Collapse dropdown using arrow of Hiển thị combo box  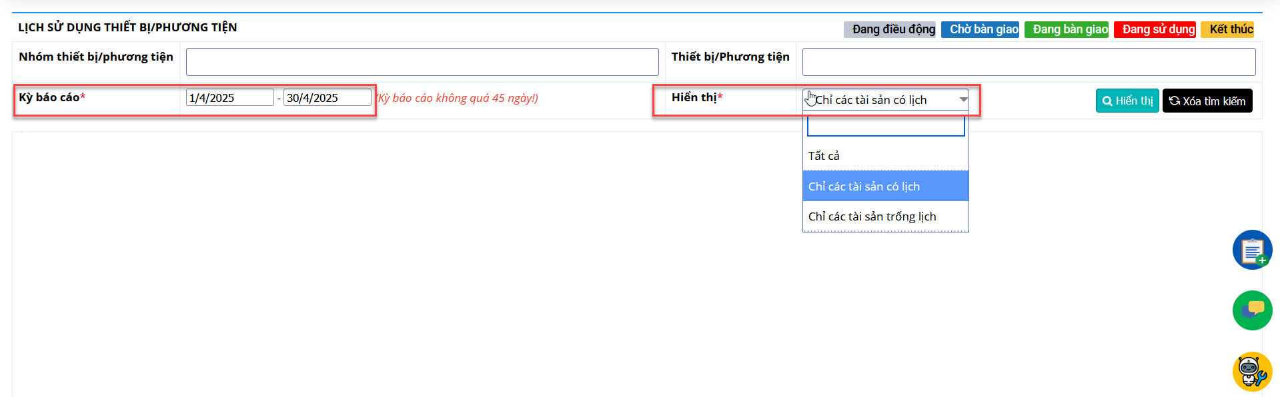(963, 99)
